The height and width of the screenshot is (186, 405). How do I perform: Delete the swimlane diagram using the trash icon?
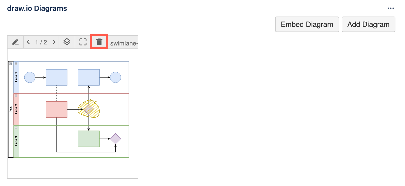coord(99,42)
